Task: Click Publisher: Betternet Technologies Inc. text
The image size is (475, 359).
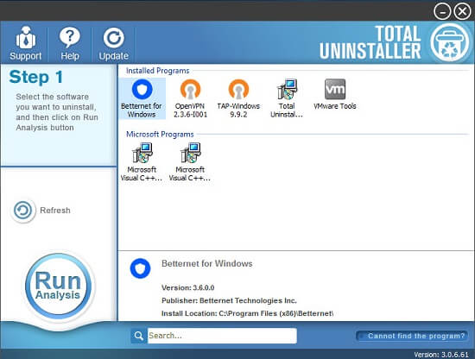Action: pos(229,300)
